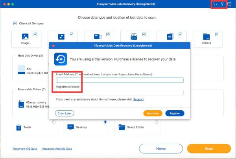Uncheck the Video type checkbox

point(108,35)
